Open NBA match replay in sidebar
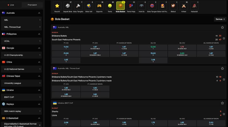 click(21, 111)
